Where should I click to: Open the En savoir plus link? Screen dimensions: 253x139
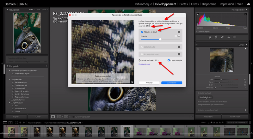pyautogui.click(x=144, y=64)
